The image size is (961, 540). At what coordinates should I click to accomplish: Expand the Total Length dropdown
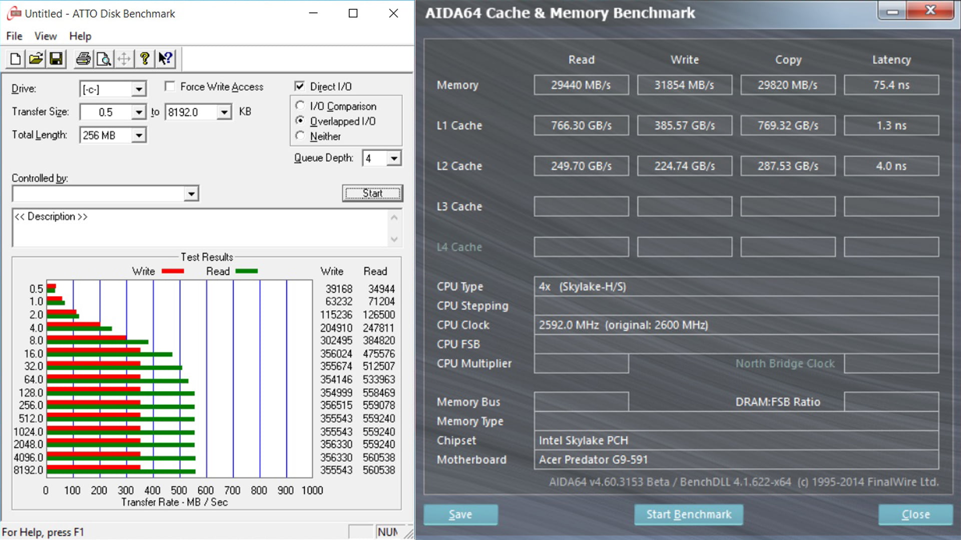point(139,135)
